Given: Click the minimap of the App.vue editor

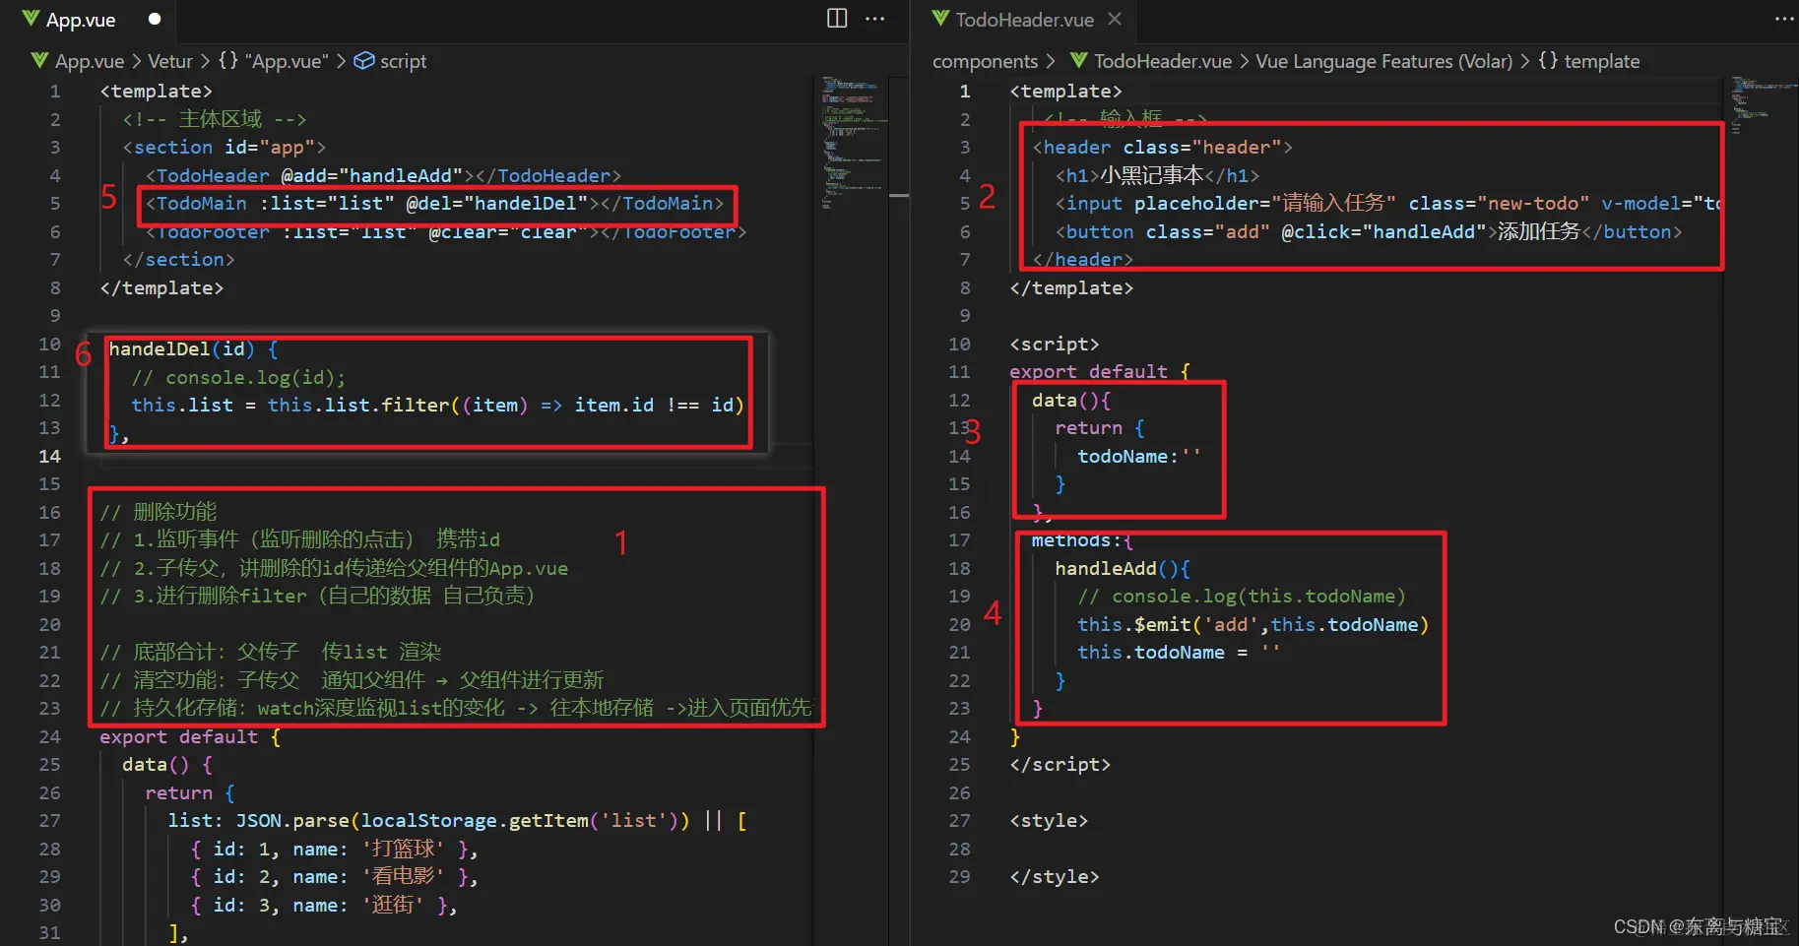Looking at the screenshot, I should [854, 143].
